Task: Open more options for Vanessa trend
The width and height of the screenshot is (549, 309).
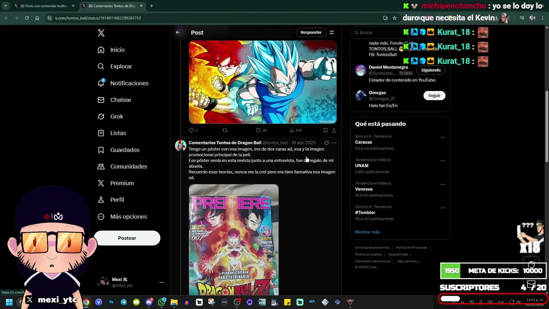Action: click(443, 185)
